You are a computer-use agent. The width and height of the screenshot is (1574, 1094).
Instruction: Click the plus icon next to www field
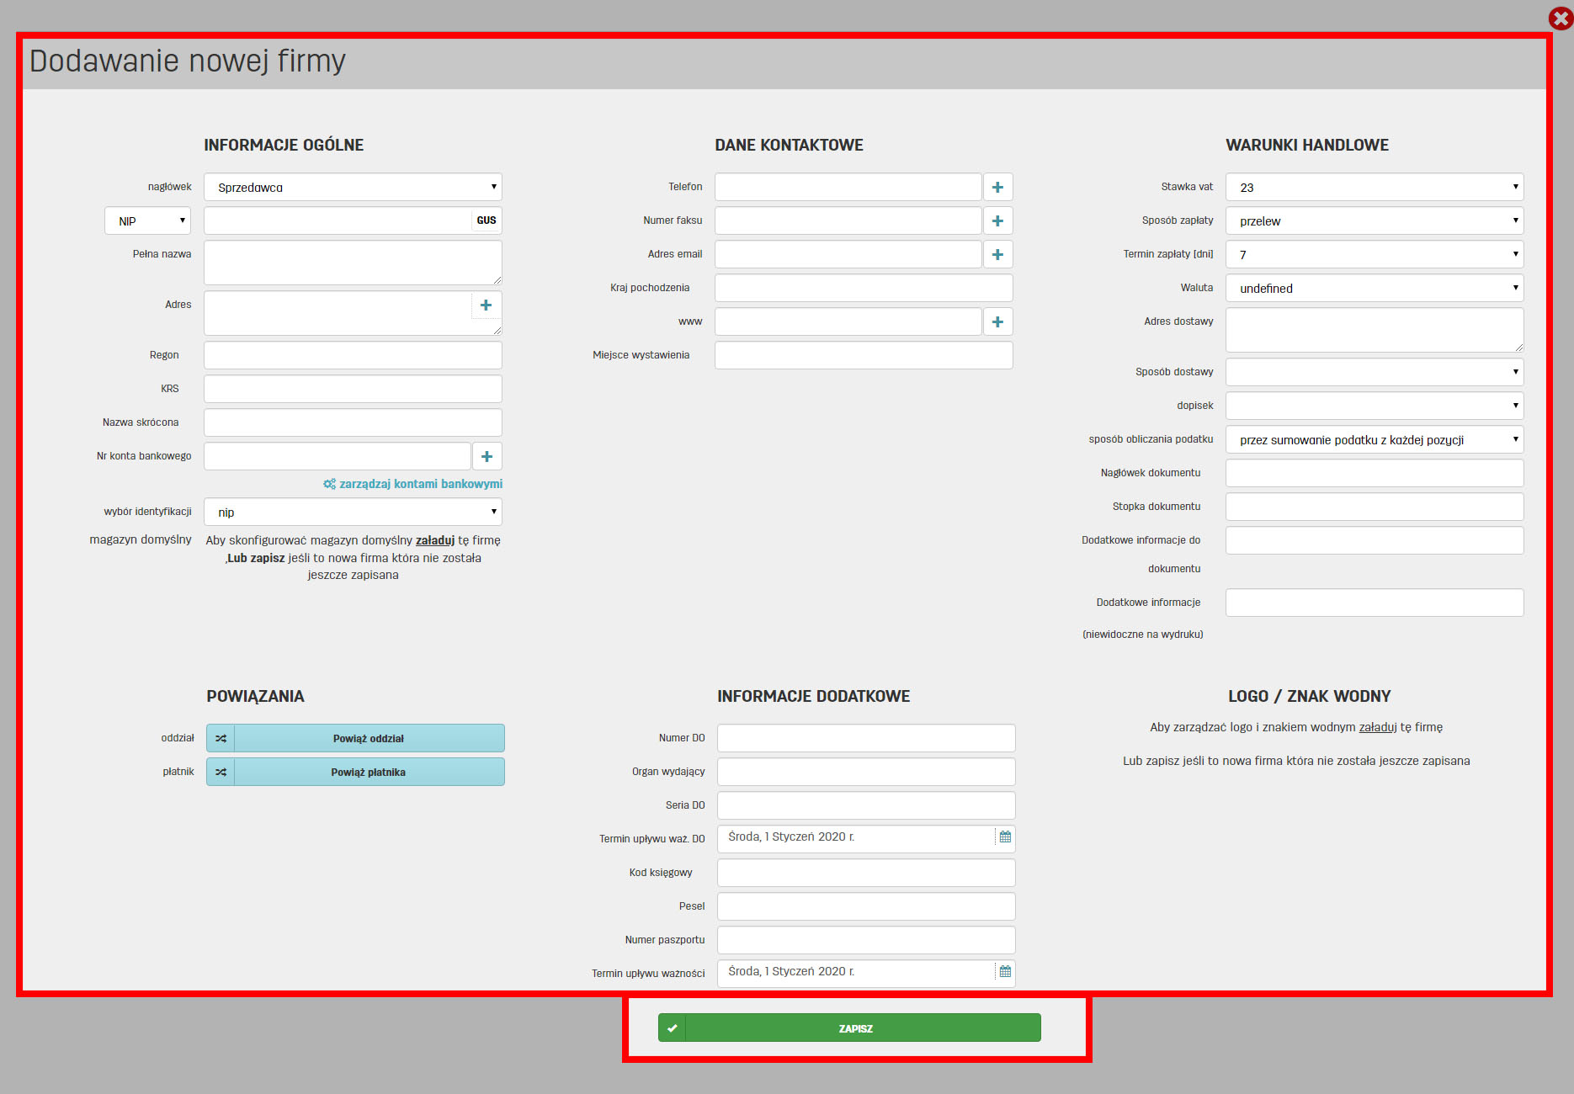(997, 321)
